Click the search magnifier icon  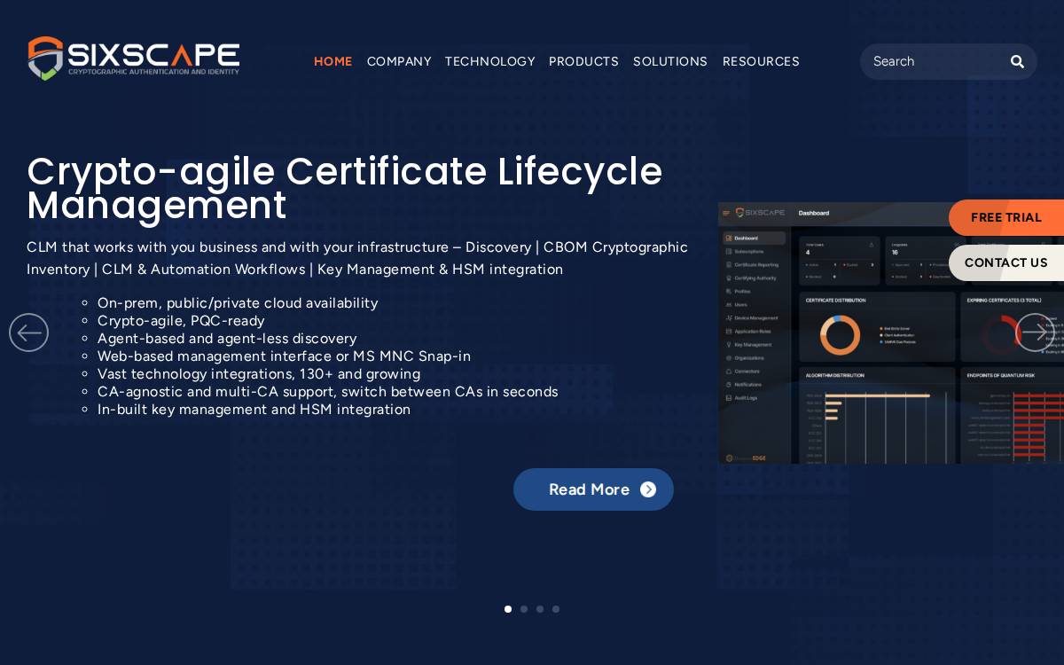pyautogui.click(x=1017, y=61)
